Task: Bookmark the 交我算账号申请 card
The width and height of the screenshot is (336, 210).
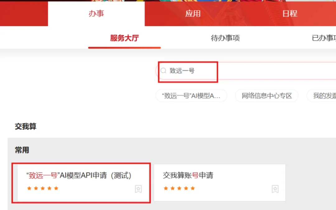Action: tap(275, 189)
